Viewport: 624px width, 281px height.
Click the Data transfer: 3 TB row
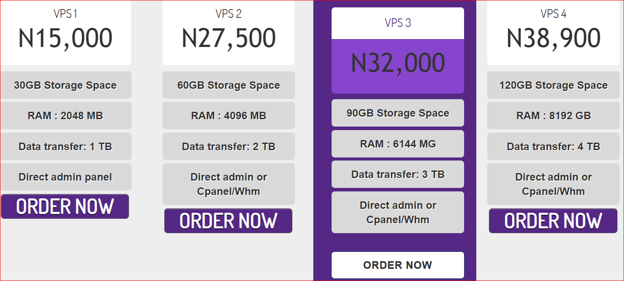[x=398, y=174]
